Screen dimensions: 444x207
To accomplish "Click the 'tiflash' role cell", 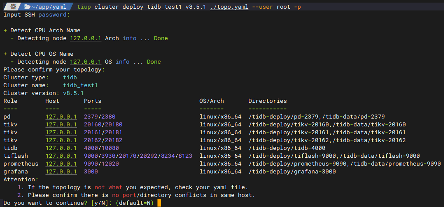I will pos(16,156).
